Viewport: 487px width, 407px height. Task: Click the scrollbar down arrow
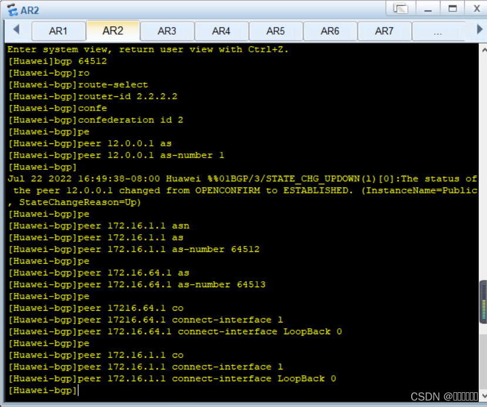coord(483,395)
